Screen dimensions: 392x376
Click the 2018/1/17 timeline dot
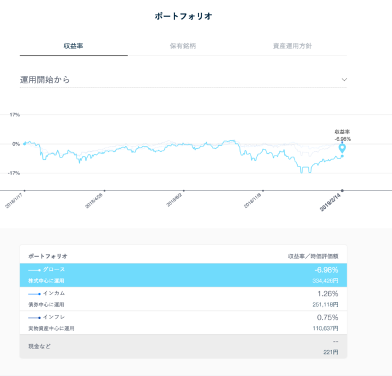click(24, 190)
